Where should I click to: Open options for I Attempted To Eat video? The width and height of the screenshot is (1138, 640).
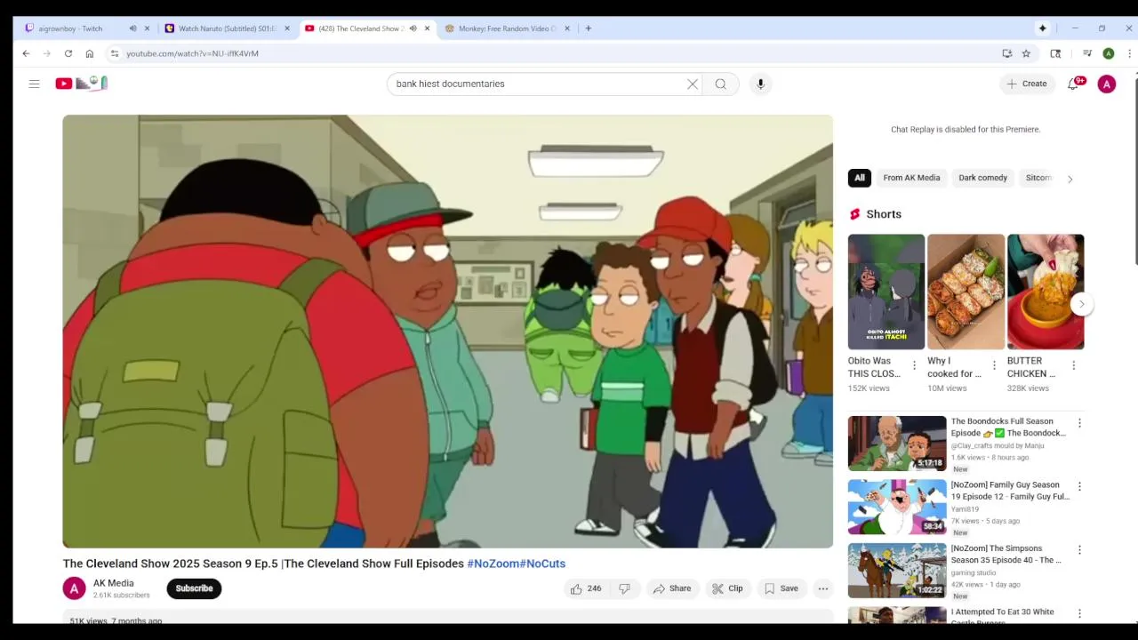1079,613
